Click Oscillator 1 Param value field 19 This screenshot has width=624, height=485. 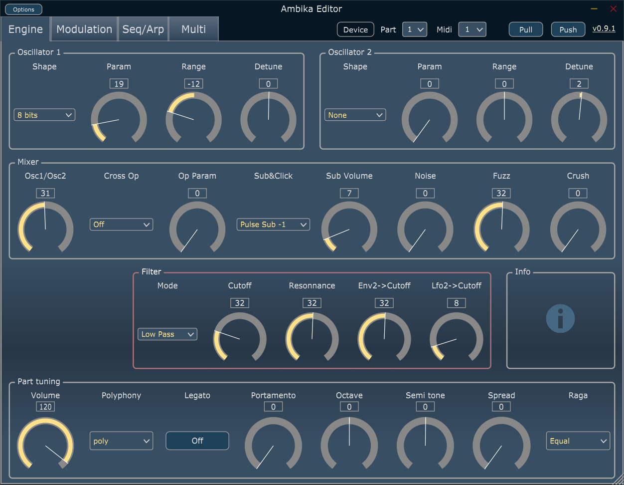(119, 84)
